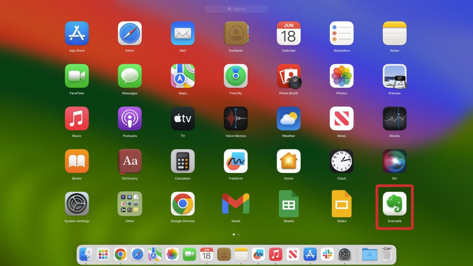Open Google Slides
The image size is (473, 266).
[x=341, y=204]
